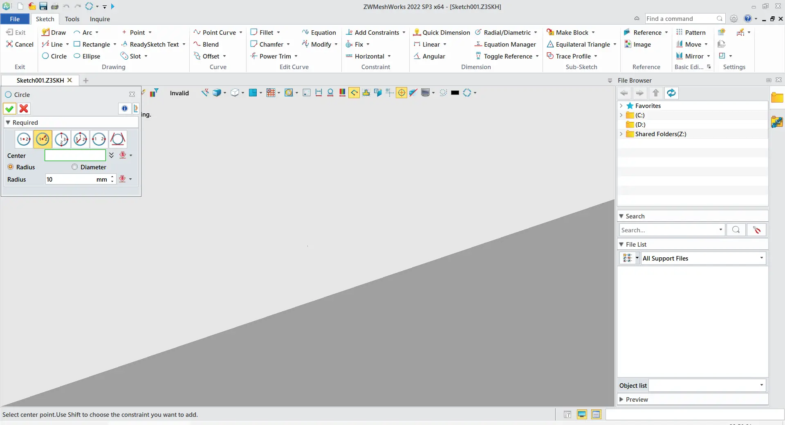
Task: Click the Image reference tool
Action: 637,44
